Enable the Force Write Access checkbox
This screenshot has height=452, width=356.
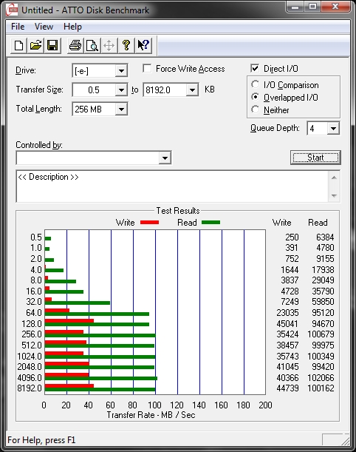pos(147,69)
